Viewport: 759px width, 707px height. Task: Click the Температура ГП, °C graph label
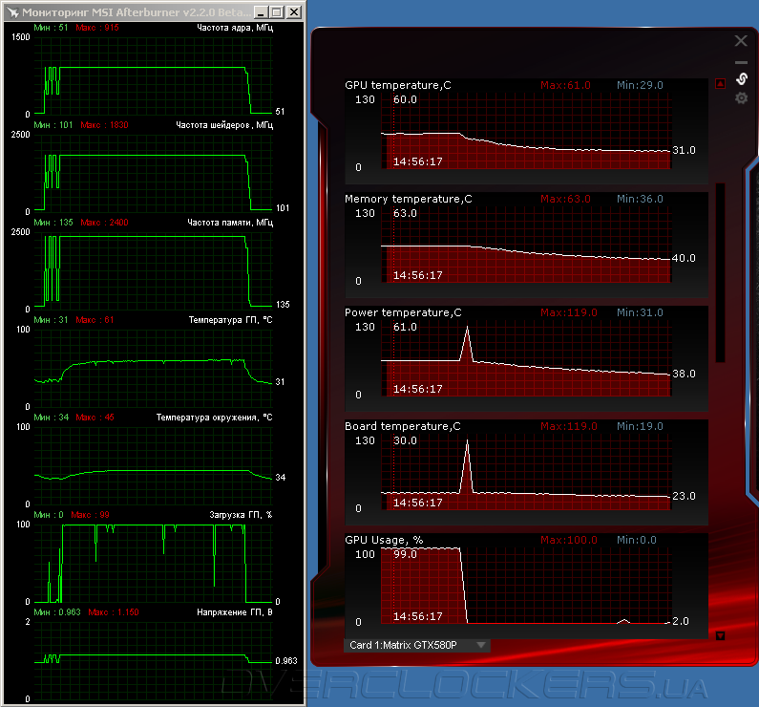230,320
